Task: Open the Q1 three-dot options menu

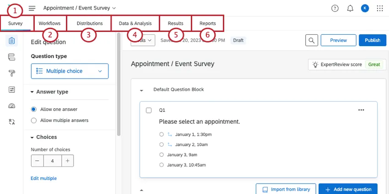Action: 361,110
